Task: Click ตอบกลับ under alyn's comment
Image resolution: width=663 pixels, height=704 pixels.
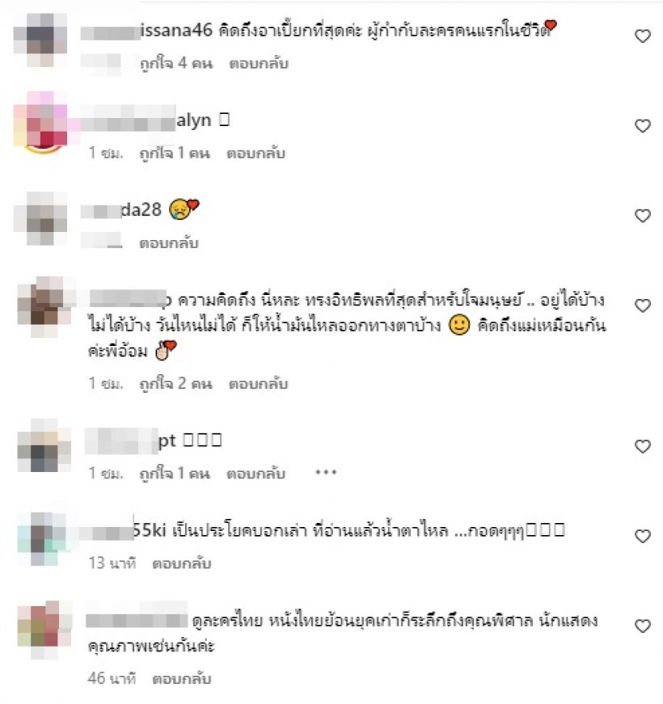Action: [255, 154]
